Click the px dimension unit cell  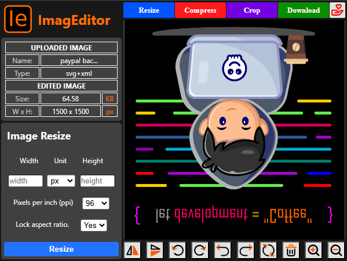click(x=109, y=111)
